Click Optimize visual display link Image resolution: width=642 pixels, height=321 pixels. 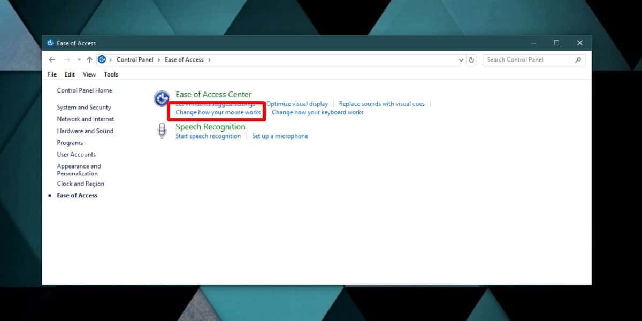tap(297, 104)
